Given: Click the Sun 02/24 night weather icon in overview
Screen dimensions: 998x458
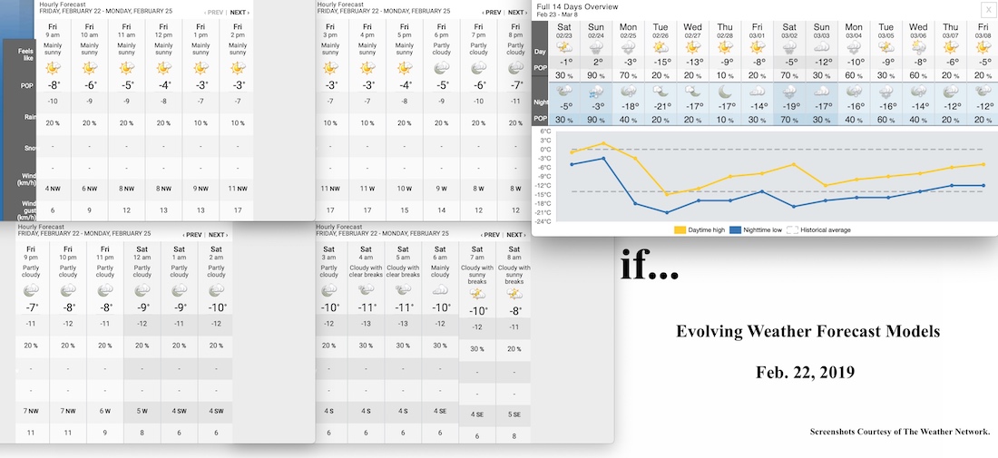Looking at the screenshot, I should (x=596, y=92).
